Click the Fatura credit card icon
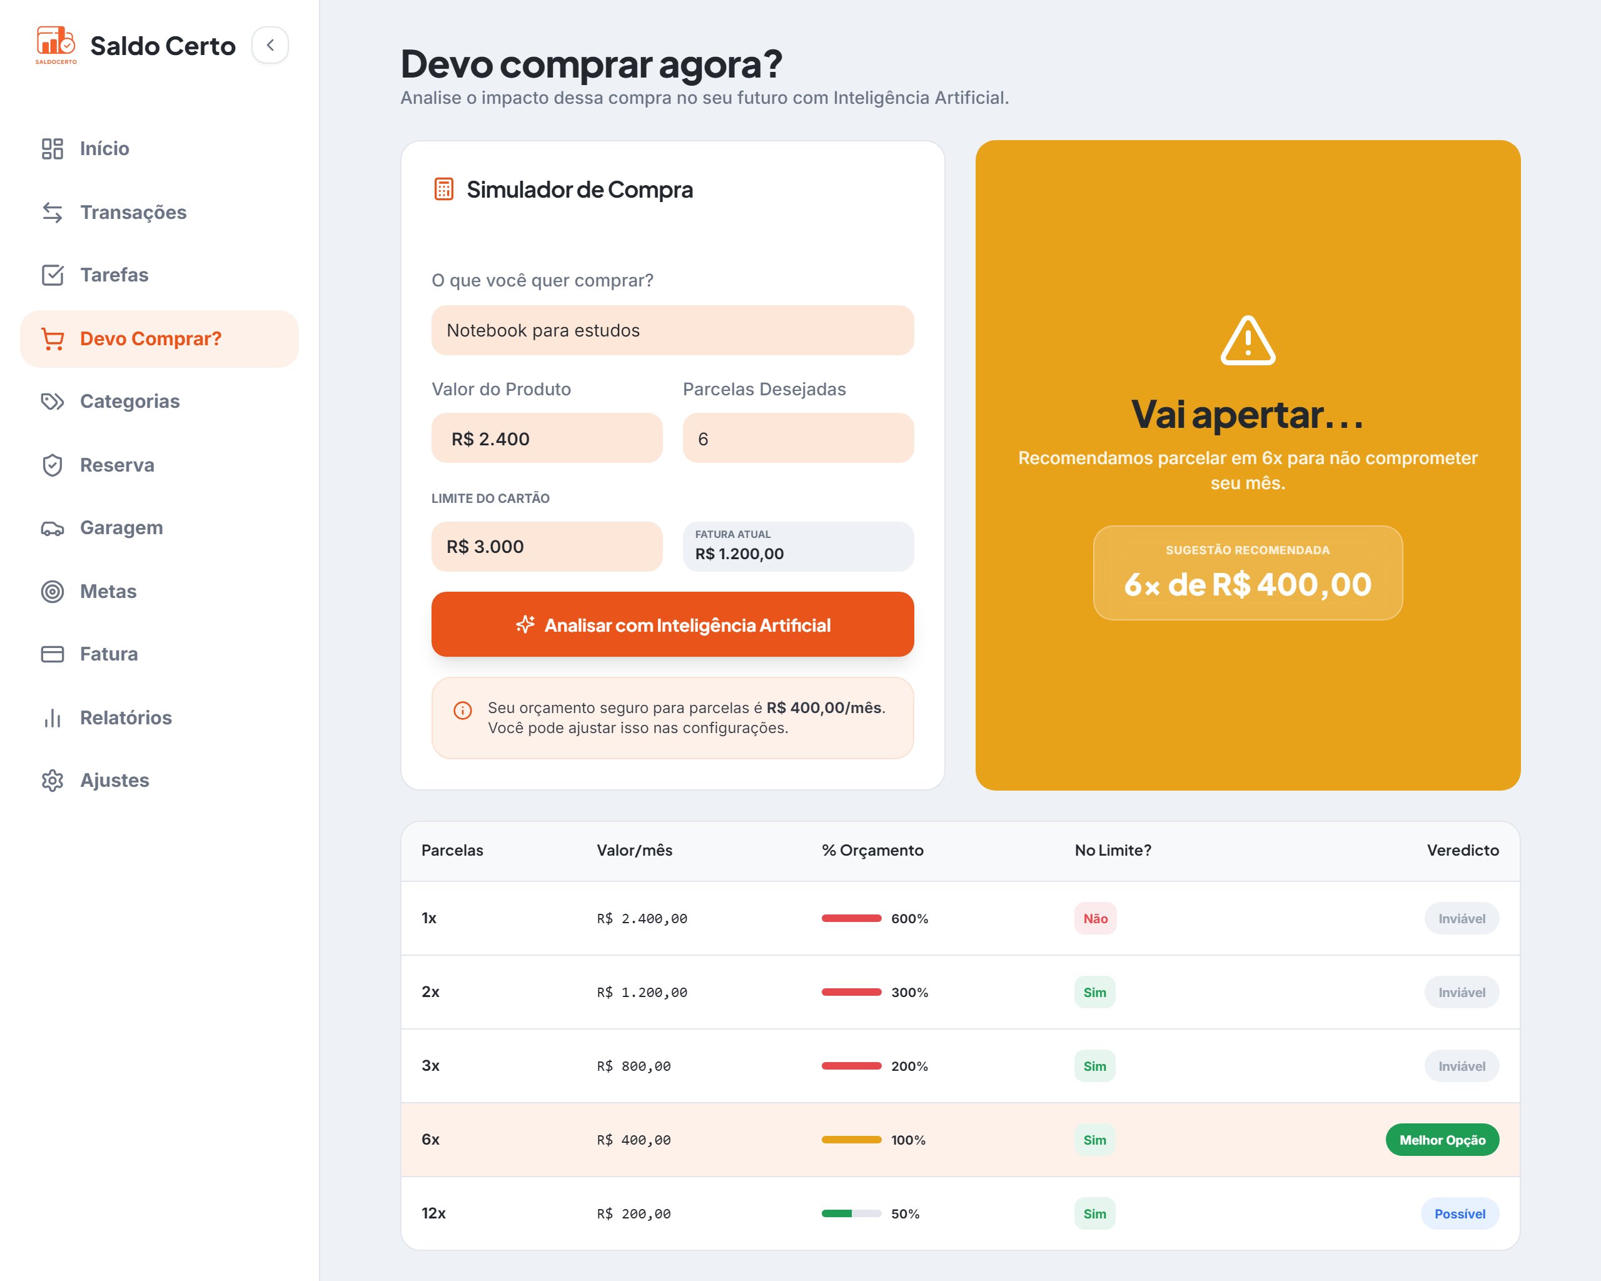The image size is (1601, 1281). tap(53, 654)
